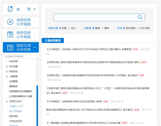Open 跨省天然气管道运输定价机制 Q&A article
The height and width of the screenshot is (126, 161).
[x=93, y=62]
